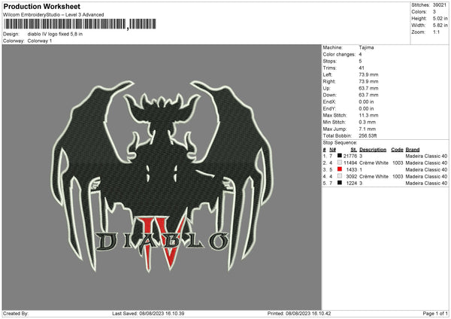Click 'Madeira Classic 40' brand in stop row 3
This screenshot has width=451, height=319.
(426, 169)
